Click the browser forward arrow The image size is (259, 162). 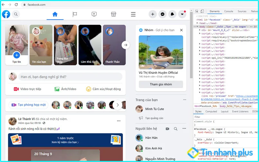point(10,4)
